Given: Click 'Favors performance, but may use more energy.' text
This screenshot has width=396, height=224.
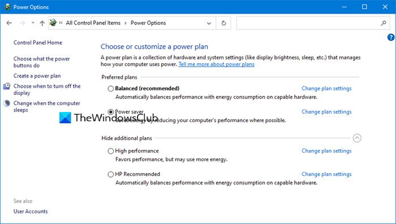Looking at the screenshot, I should point(171,160).
